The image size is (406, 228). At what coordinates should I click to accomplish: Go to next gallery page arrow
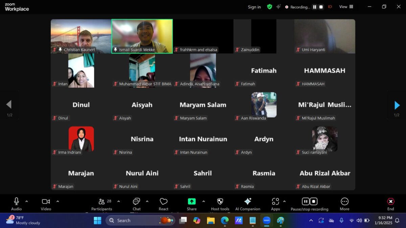pos(397,105)
